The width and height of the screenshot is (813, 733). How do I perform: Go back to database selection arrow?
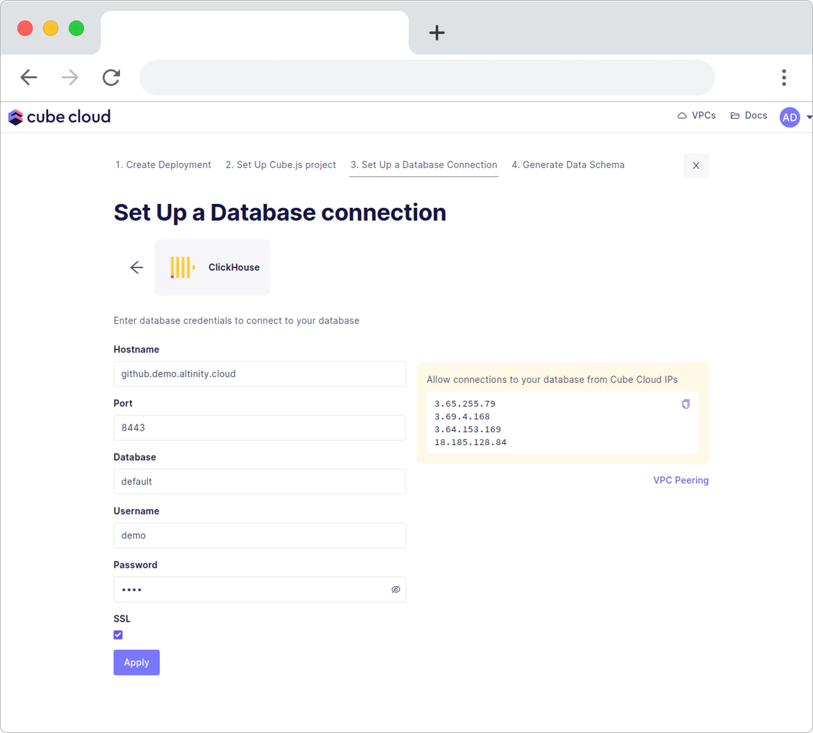(136, 267)
